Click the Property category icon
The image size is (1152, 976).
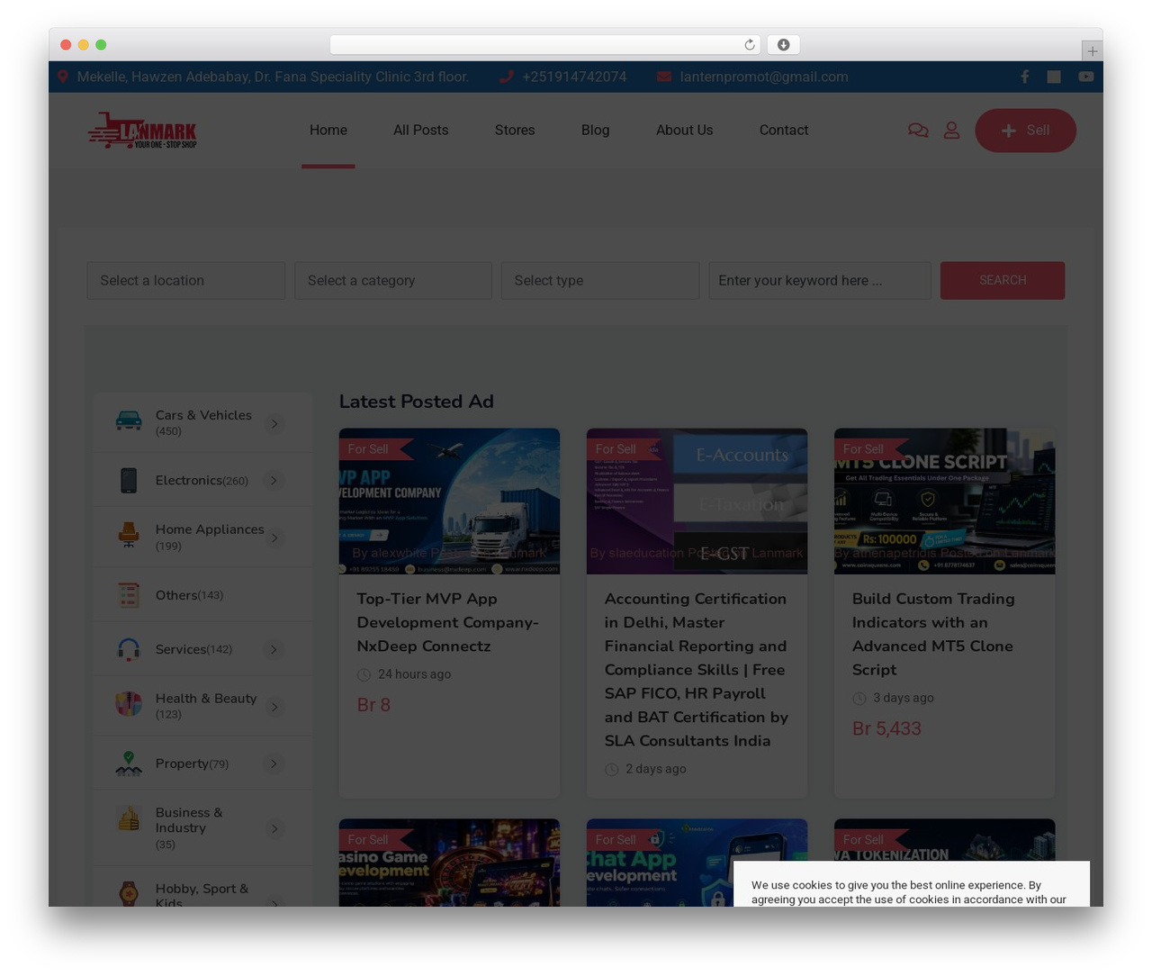(129, 764)
